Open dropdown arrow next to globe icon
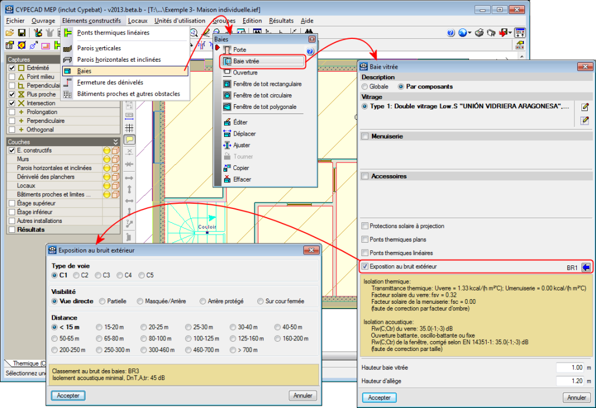The image size is (596, 408). point(469,33)
